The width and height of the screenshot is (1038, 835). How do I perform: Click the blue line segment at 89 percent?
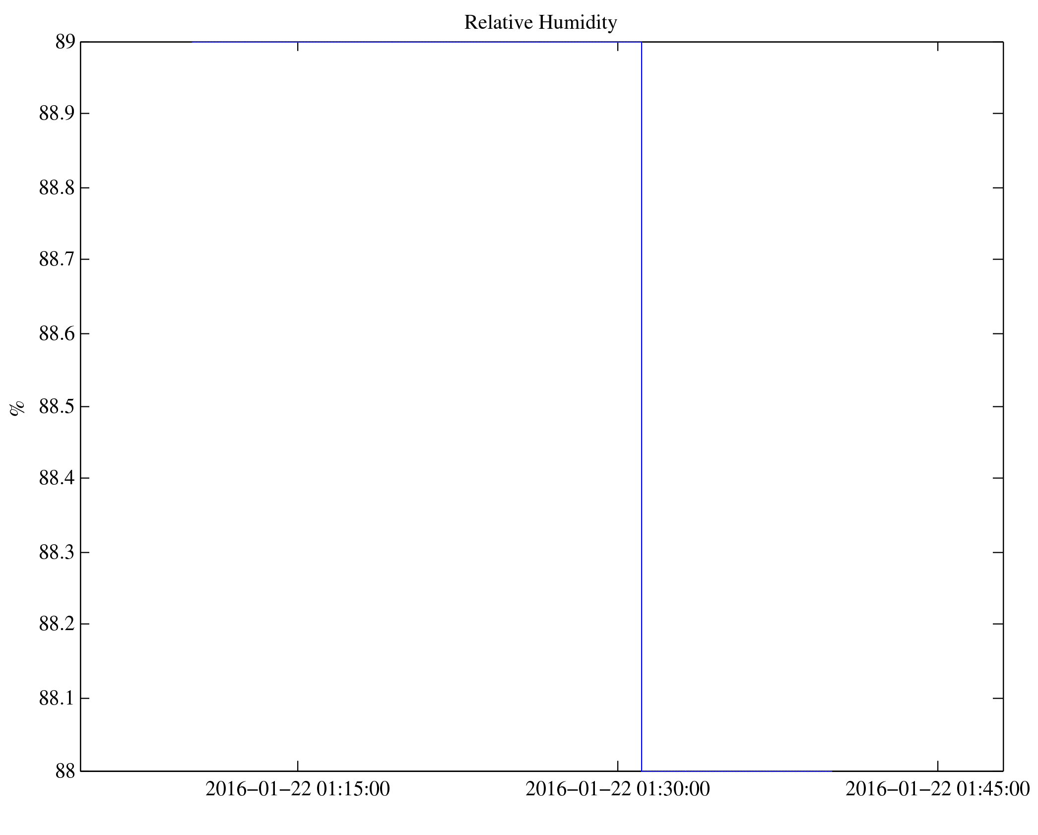[417, 42]
